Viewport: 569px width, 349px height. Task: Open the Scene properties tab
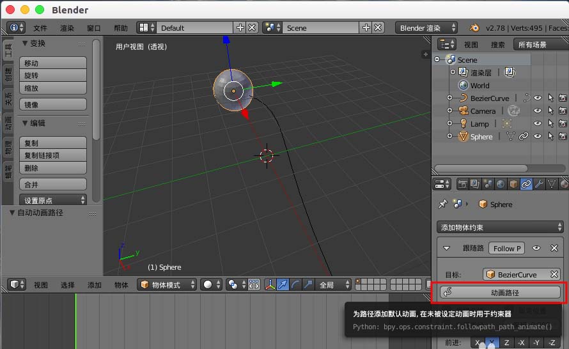click(x=488, y=184)
